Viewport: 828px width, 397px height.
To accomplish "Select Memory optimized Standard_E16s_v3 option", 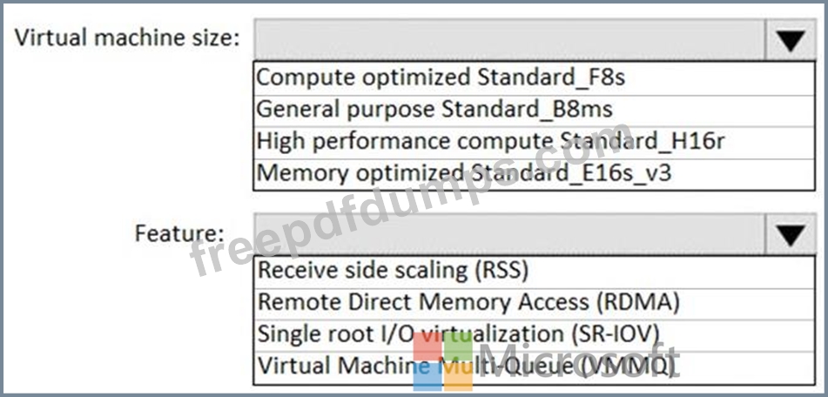I will click(535, 174).
